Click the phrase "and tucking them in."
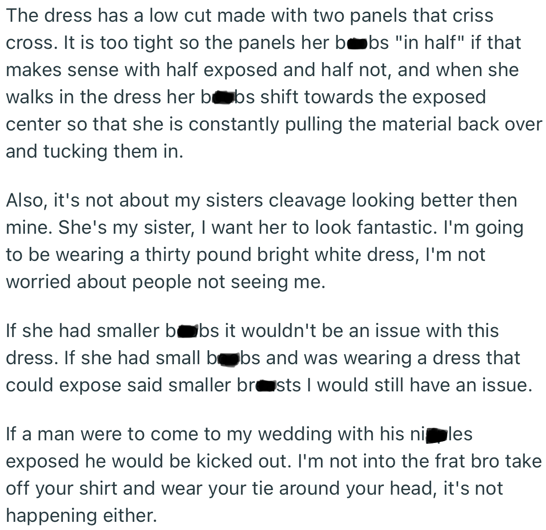This screenshot has height=530, width=546. click(95, 151)
